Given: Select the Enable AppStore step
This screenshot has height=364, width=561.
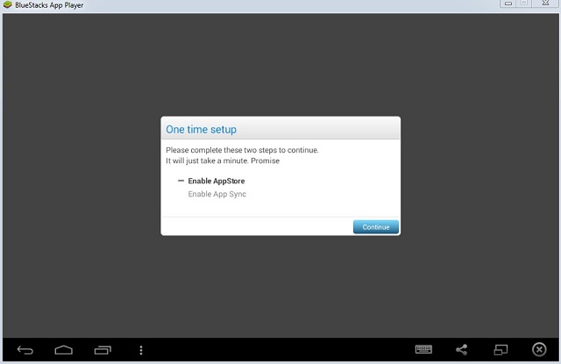Looking at the screenshot, I should [x=217, y=181].
